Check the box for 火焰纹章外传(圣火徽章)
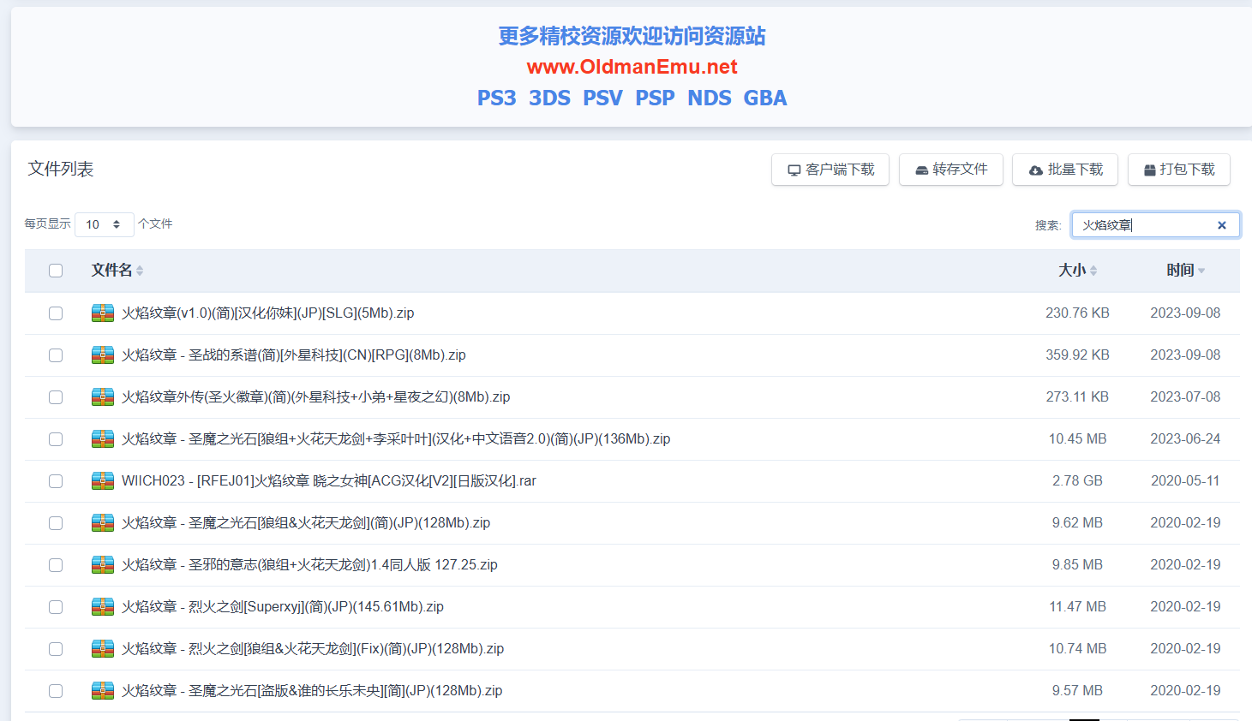 pos(56,397)
